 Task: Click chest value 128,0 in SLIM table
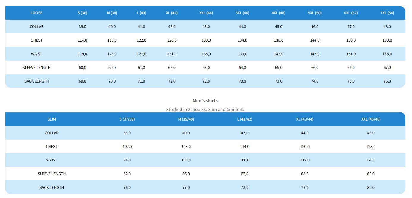371,146
